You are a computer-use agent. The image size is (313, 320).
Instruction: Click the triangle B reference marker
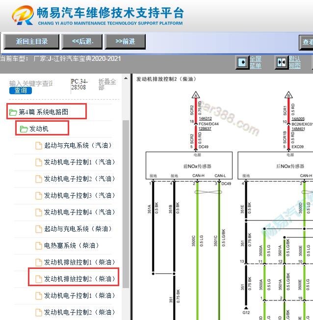(x=288, y=95)
